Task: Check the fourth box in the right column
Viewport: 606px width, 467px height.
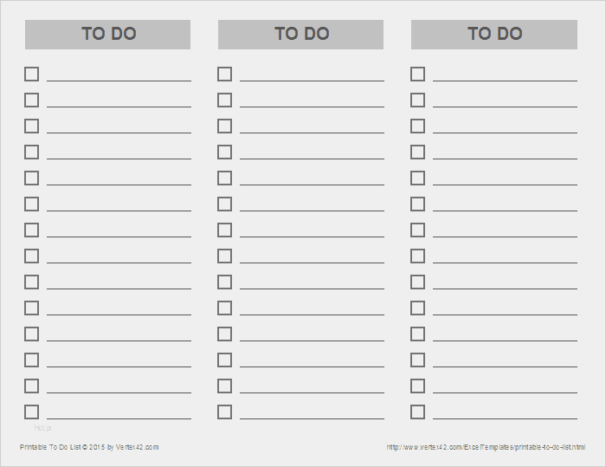Action: [x=417, y=152]
